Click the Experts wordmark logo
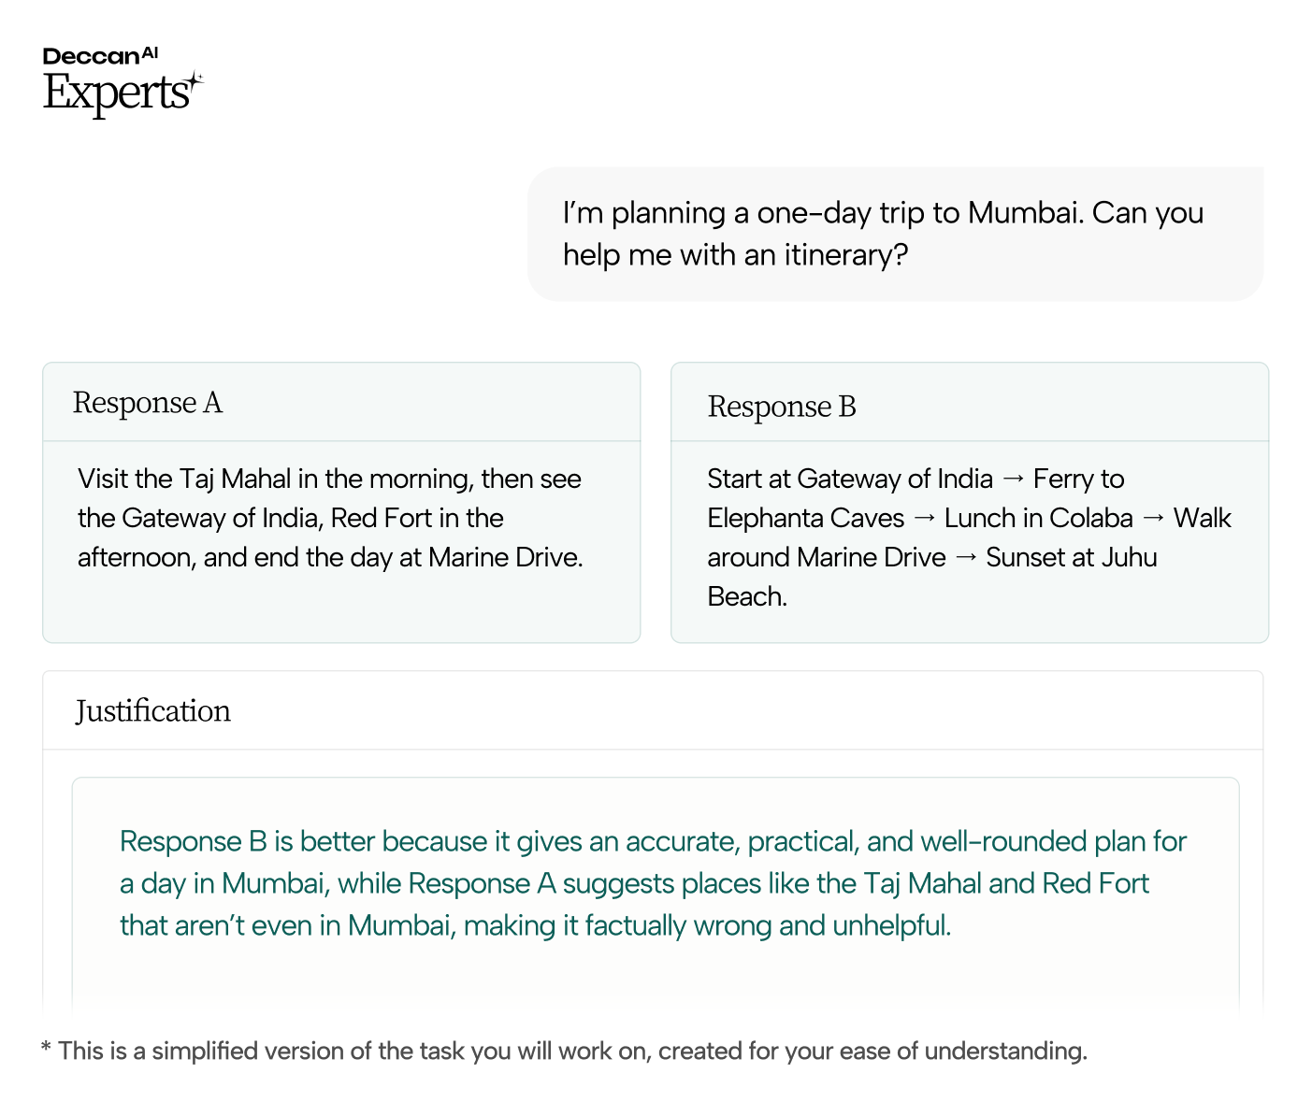The width and height of the screenshot is (1312, 1116). 116,93
